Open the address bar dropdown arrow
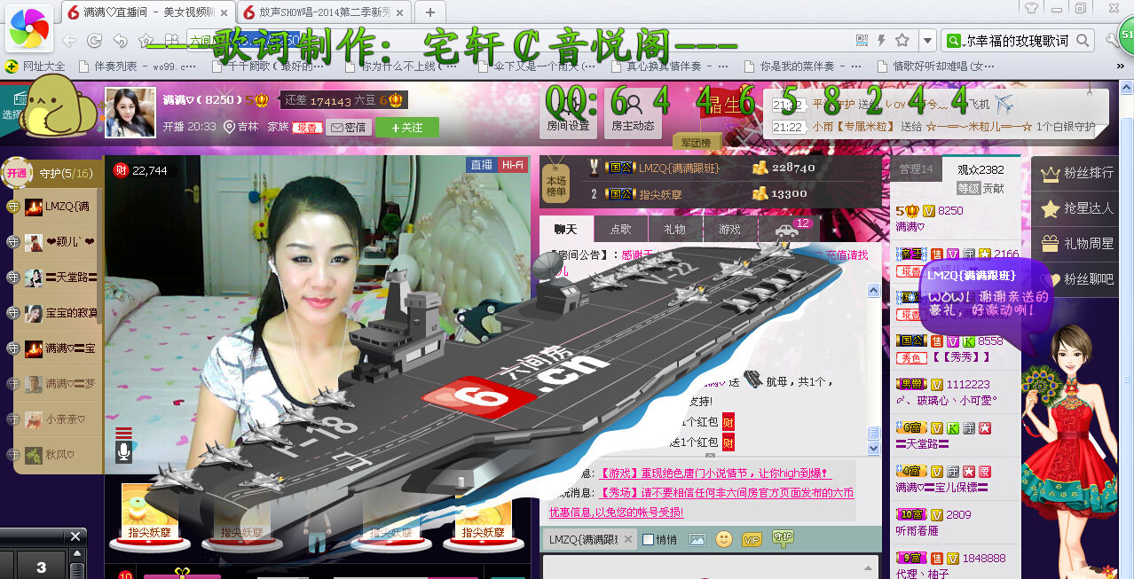1134x579 pixels. (926, 40)
